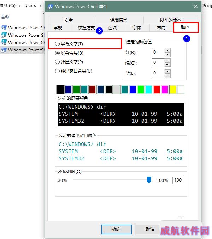This screenshot has height=239, width=212.
Task: Pick the cyan color swatch
Action: coord(149,89)
